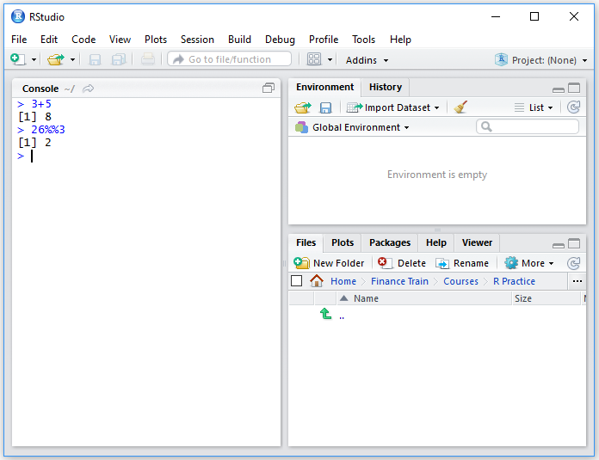The width and height of the screenshot is (599, 460).
Task: Maximize the Environment pane
Action: [x=574, y=88]
